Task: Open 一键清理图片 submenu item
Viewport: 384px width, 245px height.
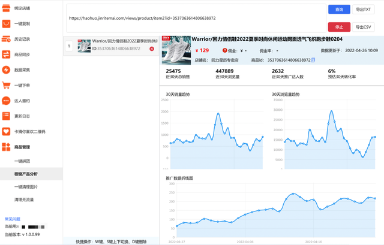Action: (x=26, y=187)
